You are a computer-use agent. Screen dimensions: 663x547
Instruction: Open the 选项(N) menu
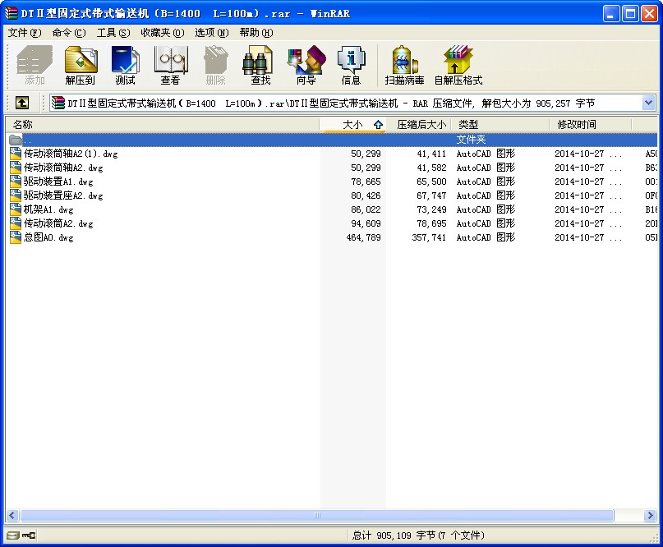[x=212, y=33]
